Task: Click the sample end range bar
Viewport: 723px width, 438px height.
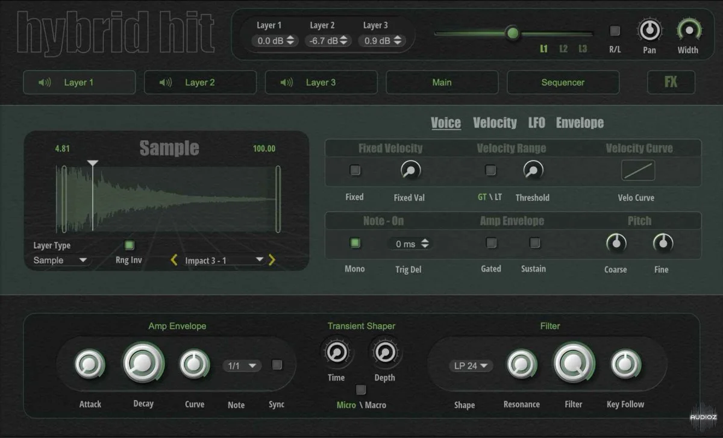Action: point(278,199)
